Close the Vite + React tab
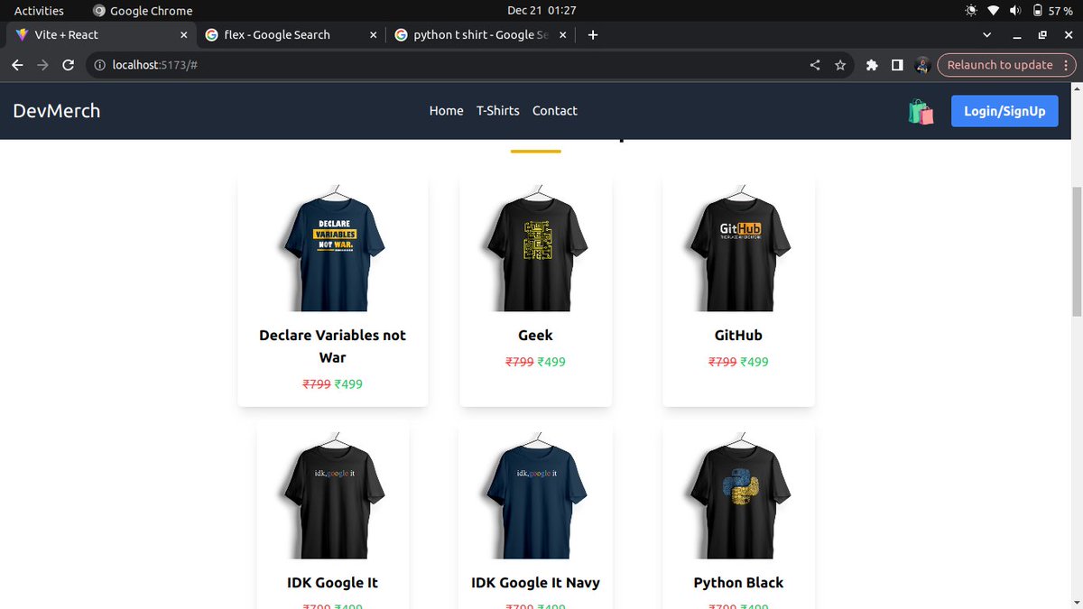 (x=184, y=35)
